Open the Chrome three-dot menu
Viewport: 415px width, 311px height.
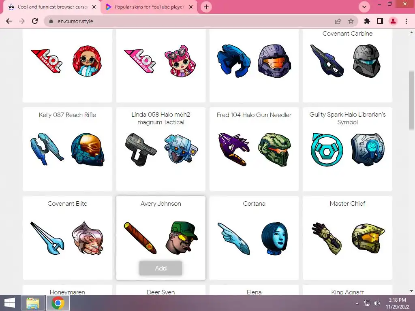click(x=406, y=21)
